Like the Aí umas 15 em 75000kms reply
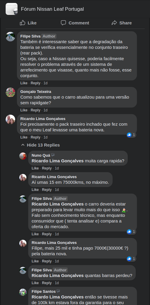The width and height of the screenshot is (150, 305). [35, 190]
